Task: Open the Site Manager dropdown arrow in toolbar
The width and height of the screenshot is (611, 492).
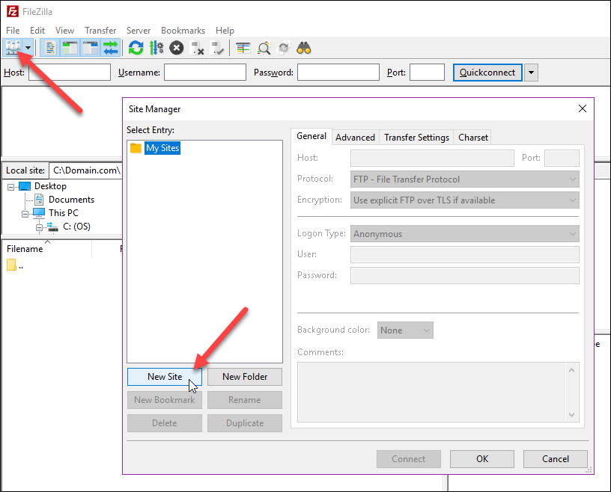Action: click(x=28, y=48)
